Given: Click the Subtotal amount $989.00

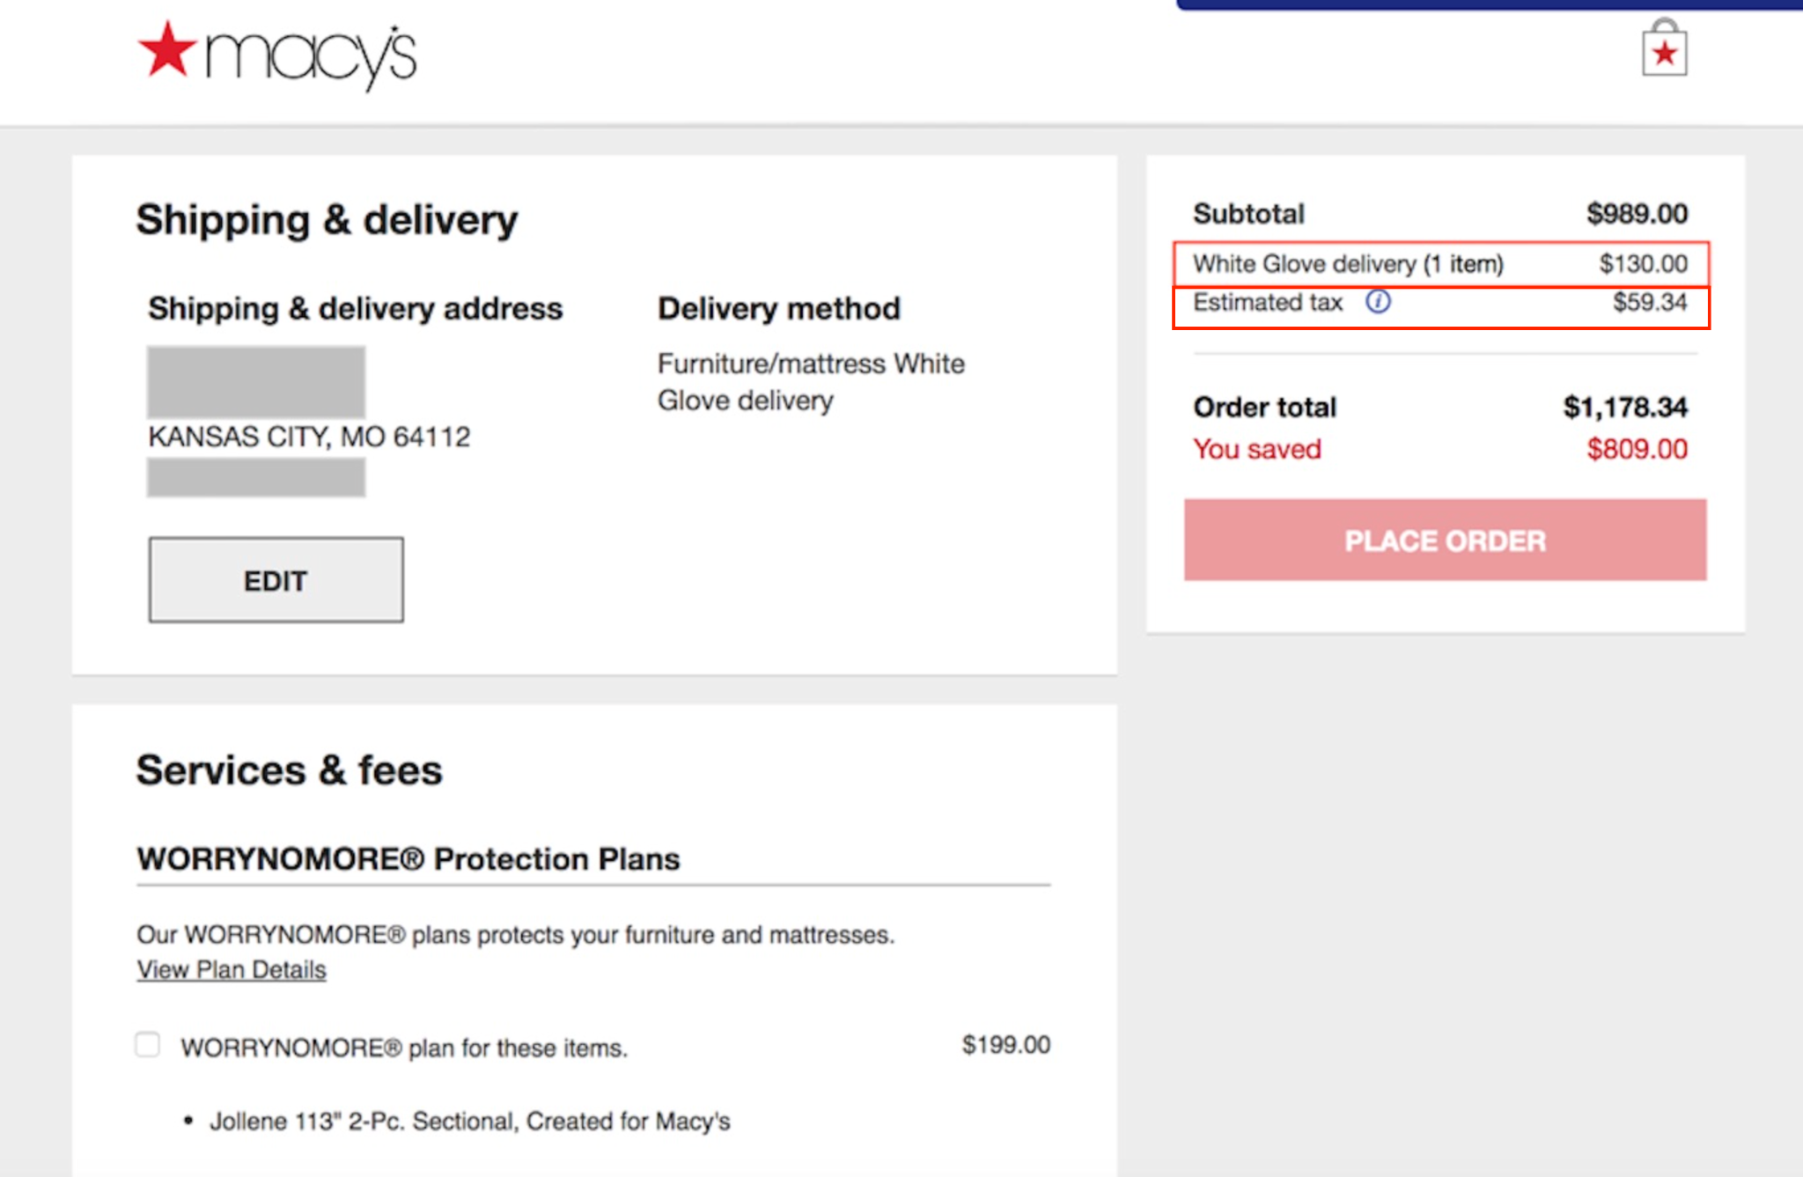Looking at the screenshot, I should [1637, 214].
